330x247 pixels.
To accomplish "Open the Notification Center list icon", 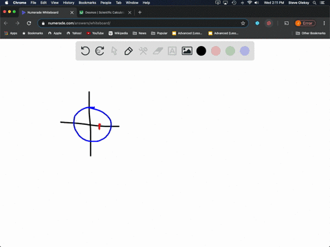I will click(x=322, y=3).
